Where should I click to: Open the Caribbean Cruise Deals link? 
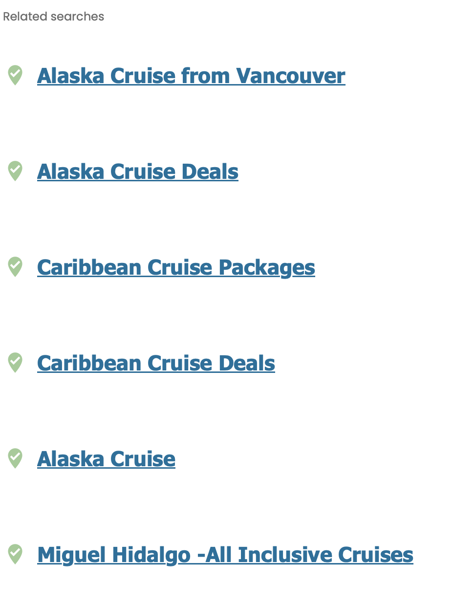(156, 364)
